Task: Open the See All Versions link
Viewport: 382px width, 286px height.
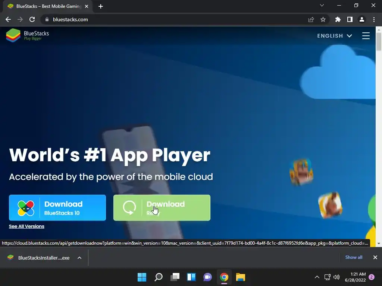Action: 26,226
